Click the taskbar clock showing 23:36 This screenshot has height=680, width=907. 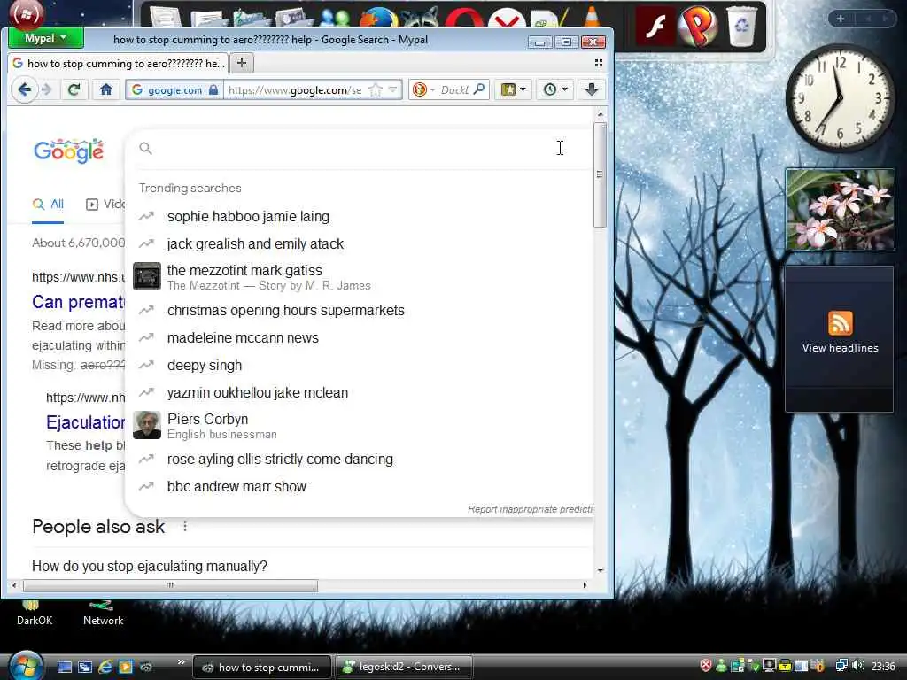point(883,667)
